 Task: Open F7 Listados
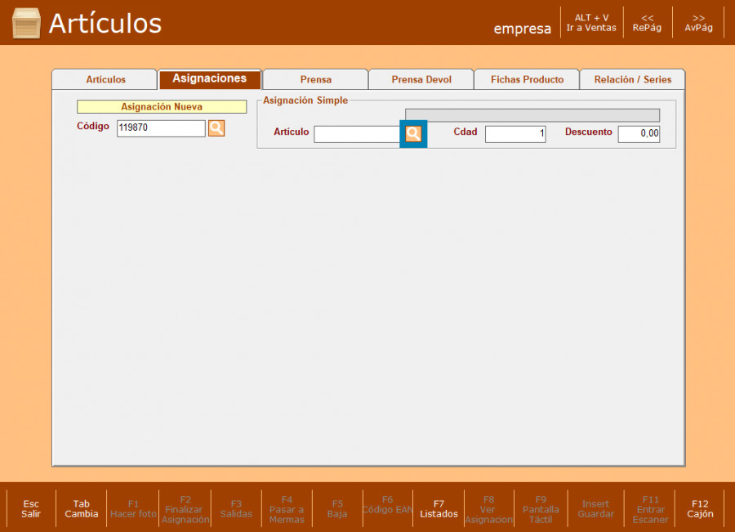tap(439, 508)
